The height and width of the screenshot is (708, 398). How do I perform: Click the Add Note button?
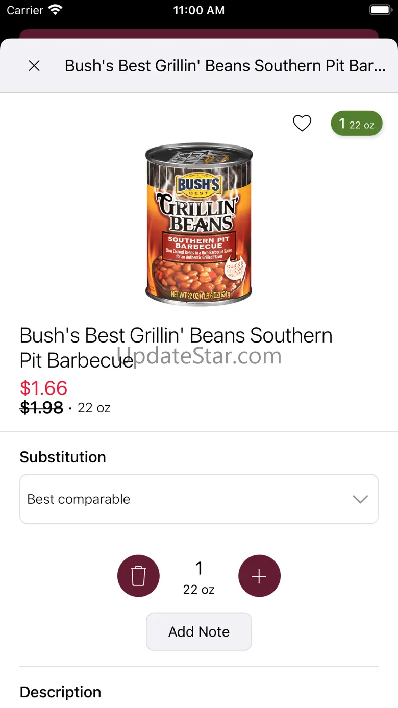coord(199,632)
